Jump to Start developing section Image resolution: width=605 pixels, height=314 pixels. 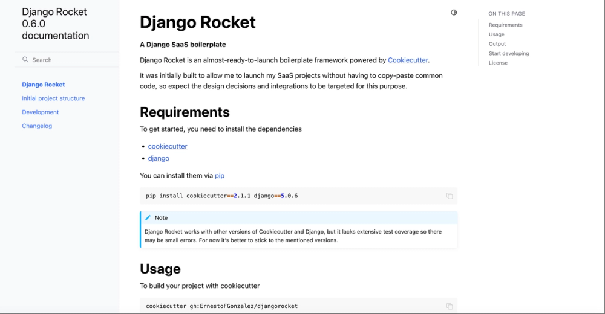point(509,54)
